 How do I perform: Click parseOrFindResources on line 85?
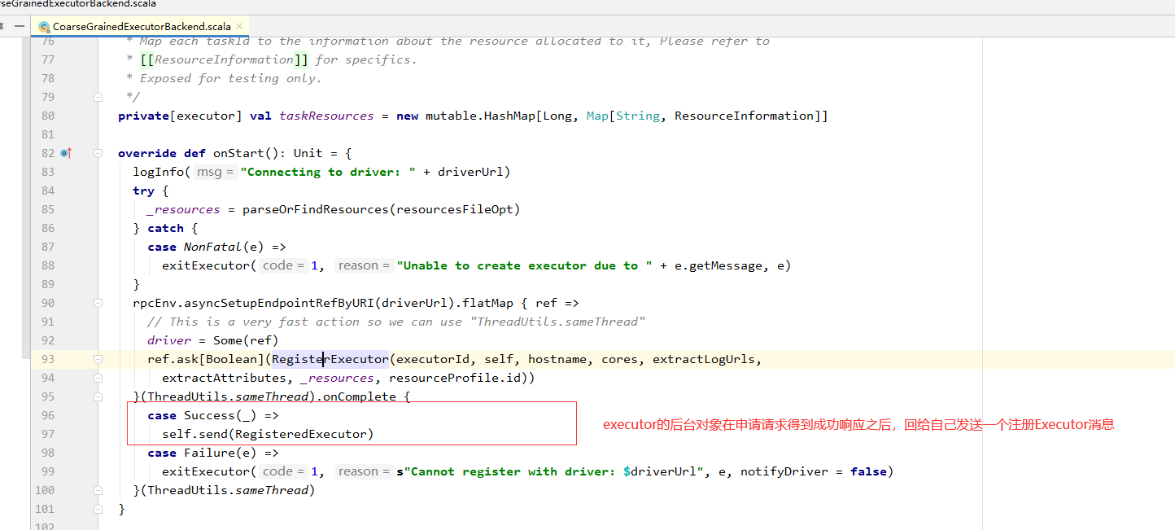[315, 209]
